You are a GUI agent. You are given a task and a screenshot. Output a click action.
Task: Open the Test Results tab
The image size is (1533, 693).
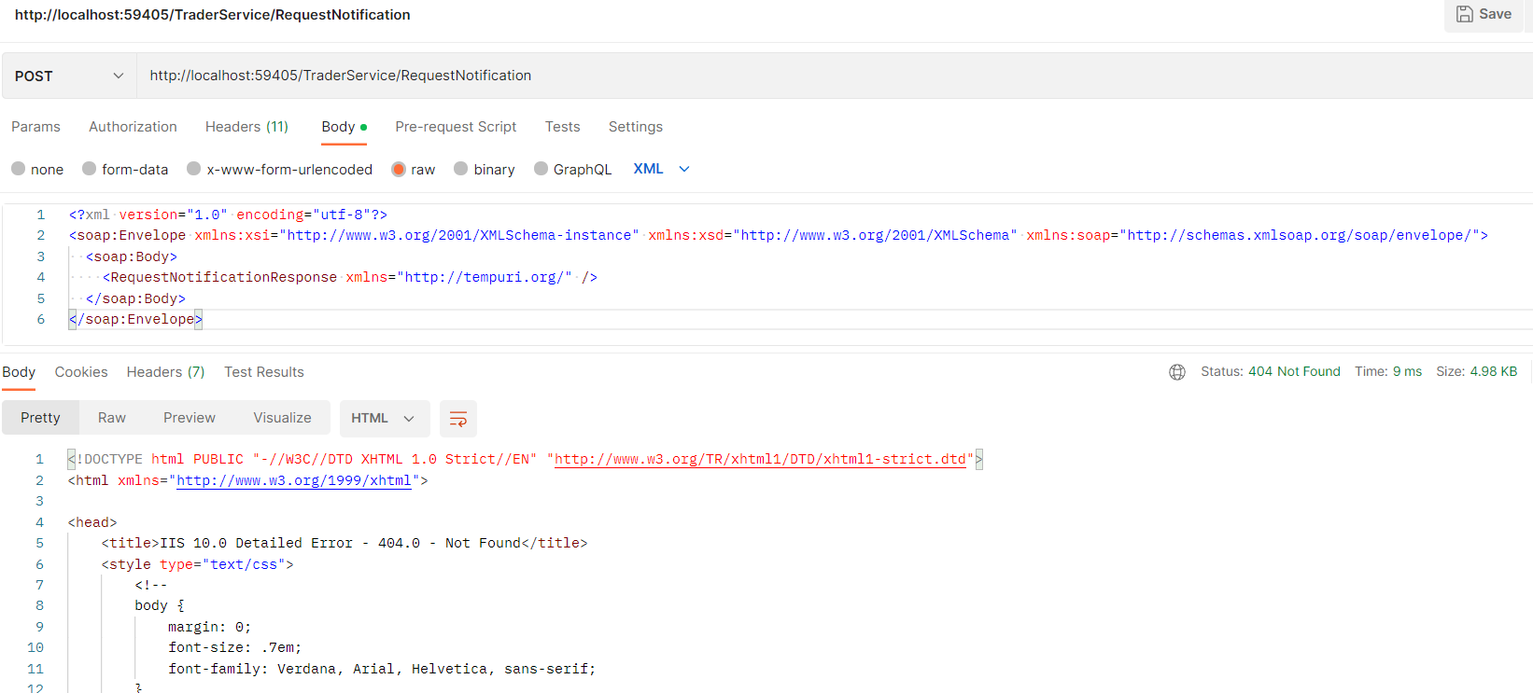tap(264, 372)
